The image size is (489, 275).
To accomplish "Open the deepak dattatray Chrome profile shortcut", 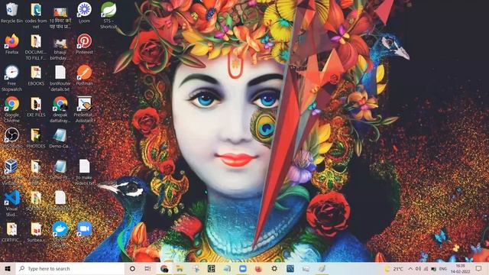I will pos(60,109).
